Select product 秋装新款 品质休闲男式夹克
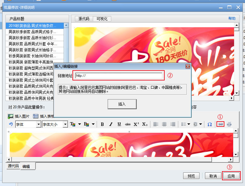Screen dimensions: 245x186 click(30, 92)
